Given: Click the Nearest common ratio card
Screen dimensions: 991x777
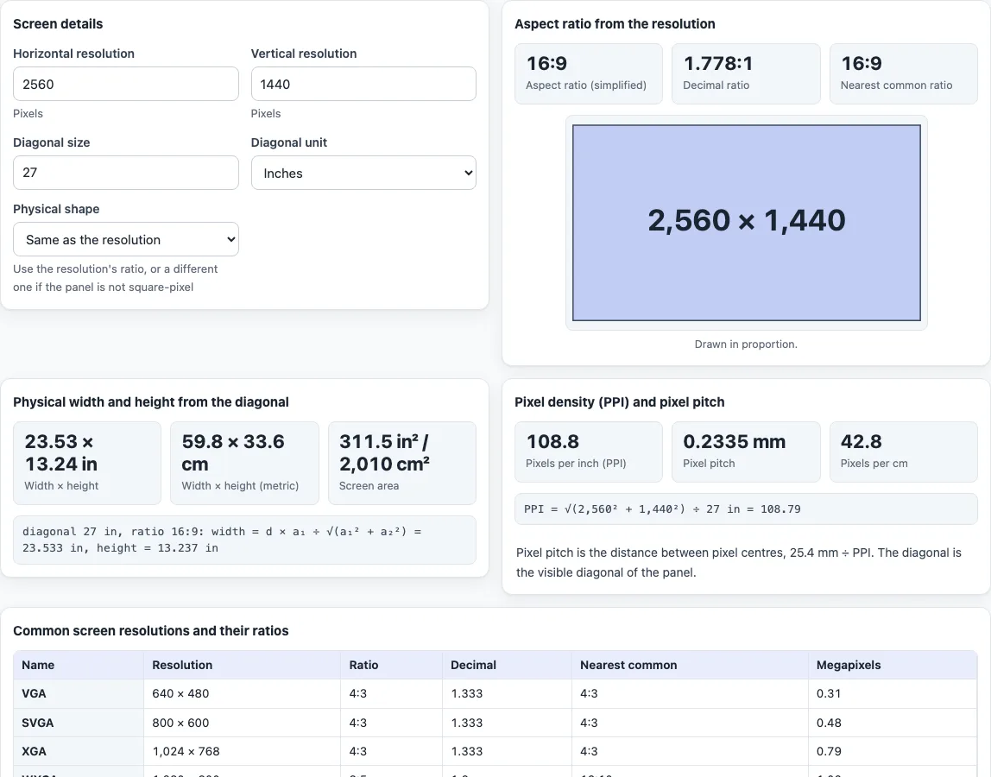Looking at the screenshot, I should [903, 73].
